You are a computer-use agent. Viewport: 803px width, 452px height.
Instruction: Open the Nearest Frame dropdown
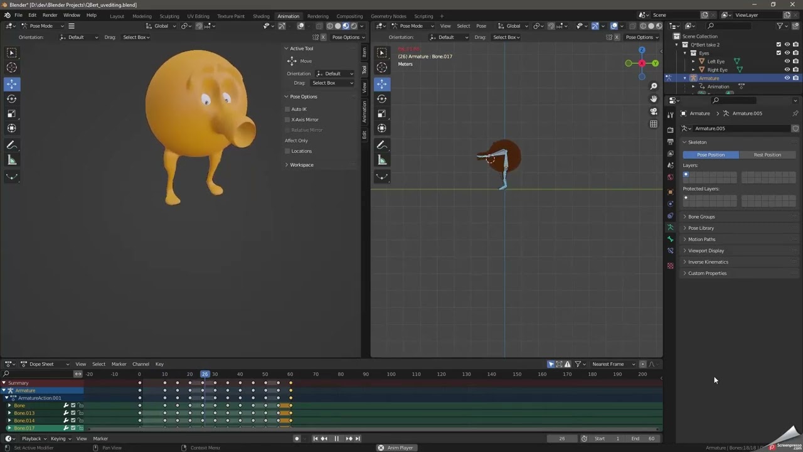[612, 364]
